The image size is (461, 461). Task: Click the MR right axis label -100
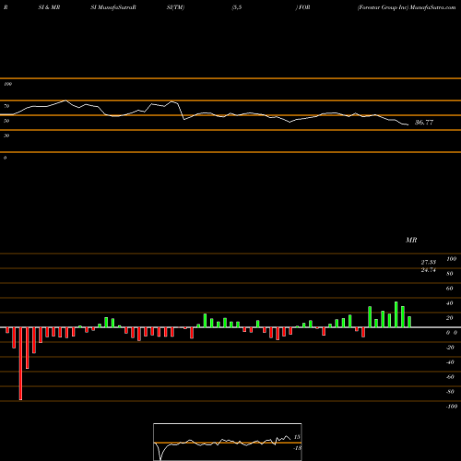click(452, 407)
